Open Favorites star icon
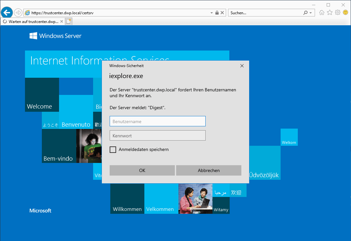 [x=330, y=13]
